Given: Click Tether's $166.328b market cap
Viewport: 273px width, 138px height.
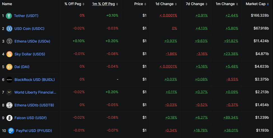Looking at the screenshot, I should pyautogui.click(x=260, y=15).
